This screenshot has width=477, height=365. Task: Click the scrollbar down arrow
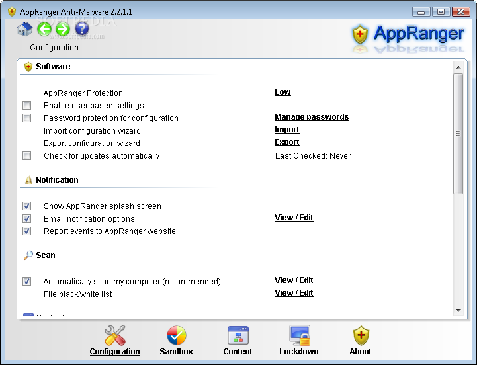(458, 311)
